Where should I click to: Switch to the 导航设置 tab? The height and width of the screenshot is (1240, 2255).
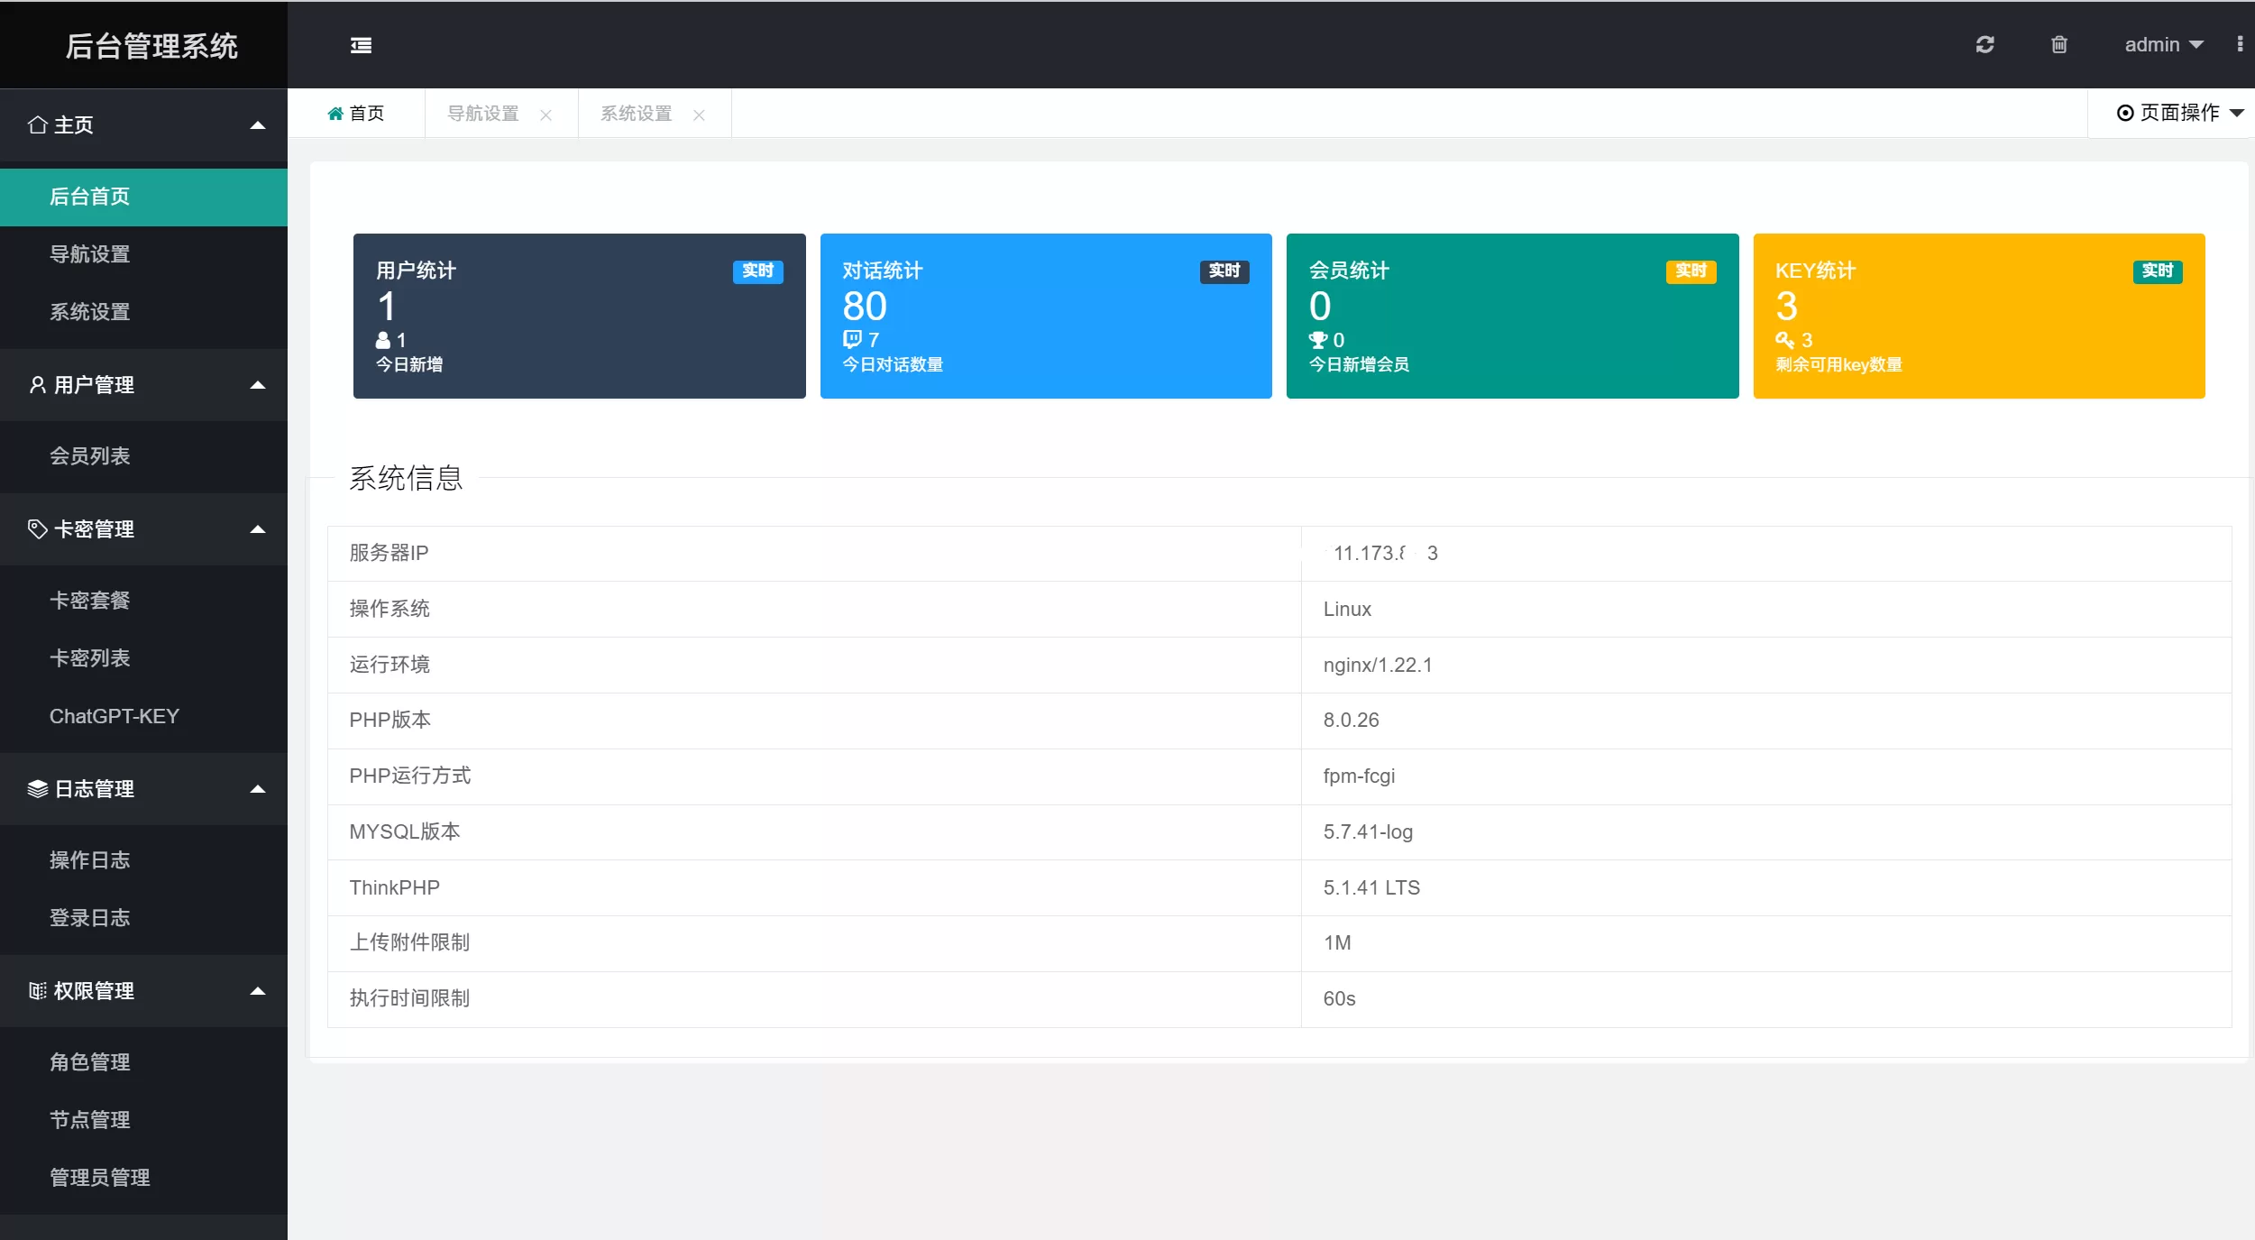(x=483, y=114)
